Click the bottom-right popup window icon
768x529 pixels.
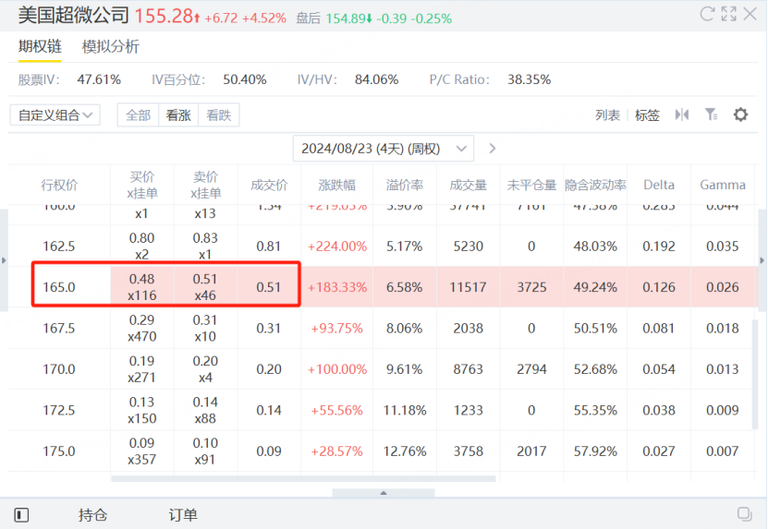pyautogui.click(x=745, y=514)
